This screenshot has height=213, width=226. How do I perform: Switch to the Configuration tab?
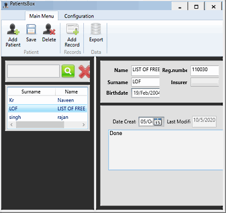79,16
